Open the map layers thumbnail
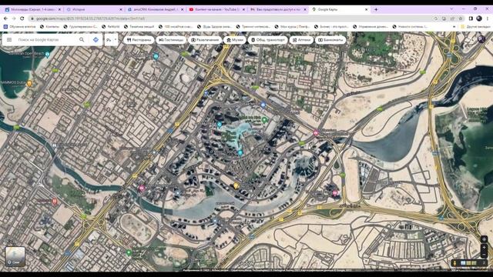The height and width of the screenshot is (277, 493). (x=15, y=256)
